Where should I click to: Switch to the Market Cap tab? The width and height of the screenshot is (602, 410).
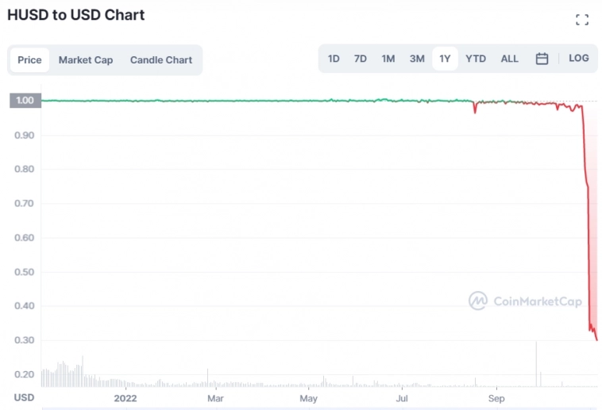[86, 60]
